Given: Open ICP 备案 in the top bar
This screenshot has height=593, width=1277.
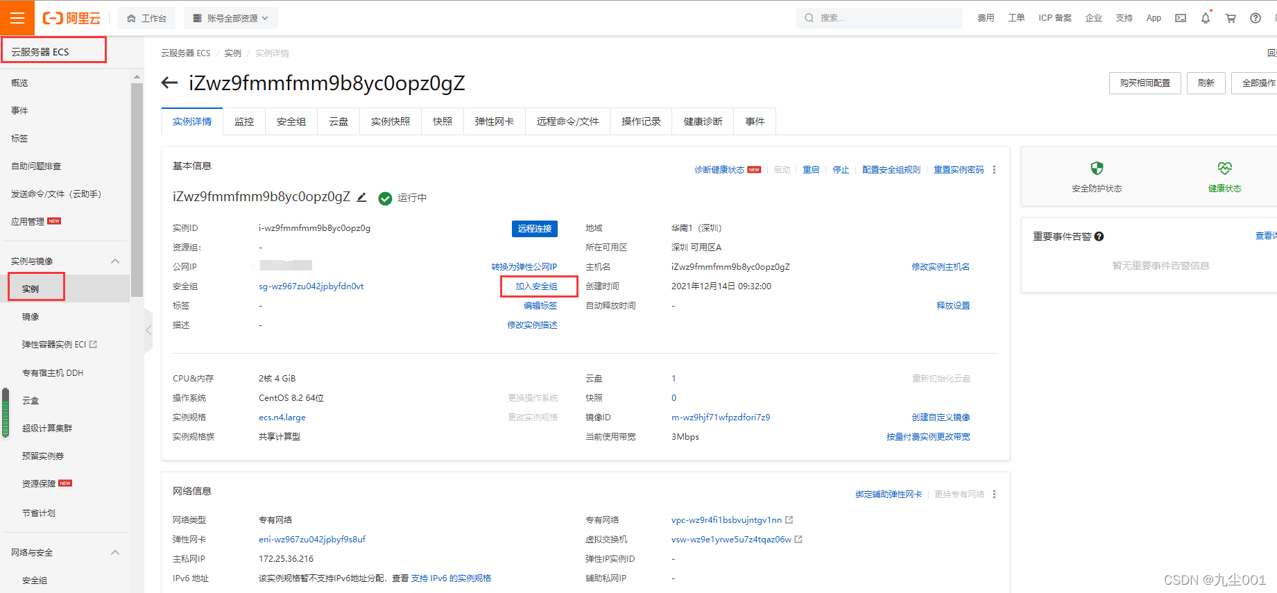Looking at the screenshot, I should tap(1055, 18).
